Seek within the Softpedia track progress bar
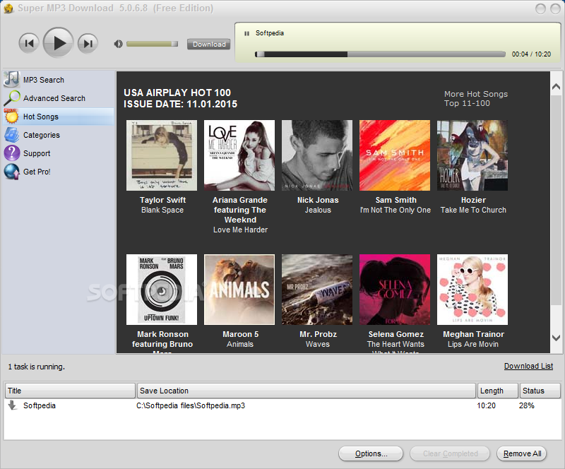 point(380,54)
